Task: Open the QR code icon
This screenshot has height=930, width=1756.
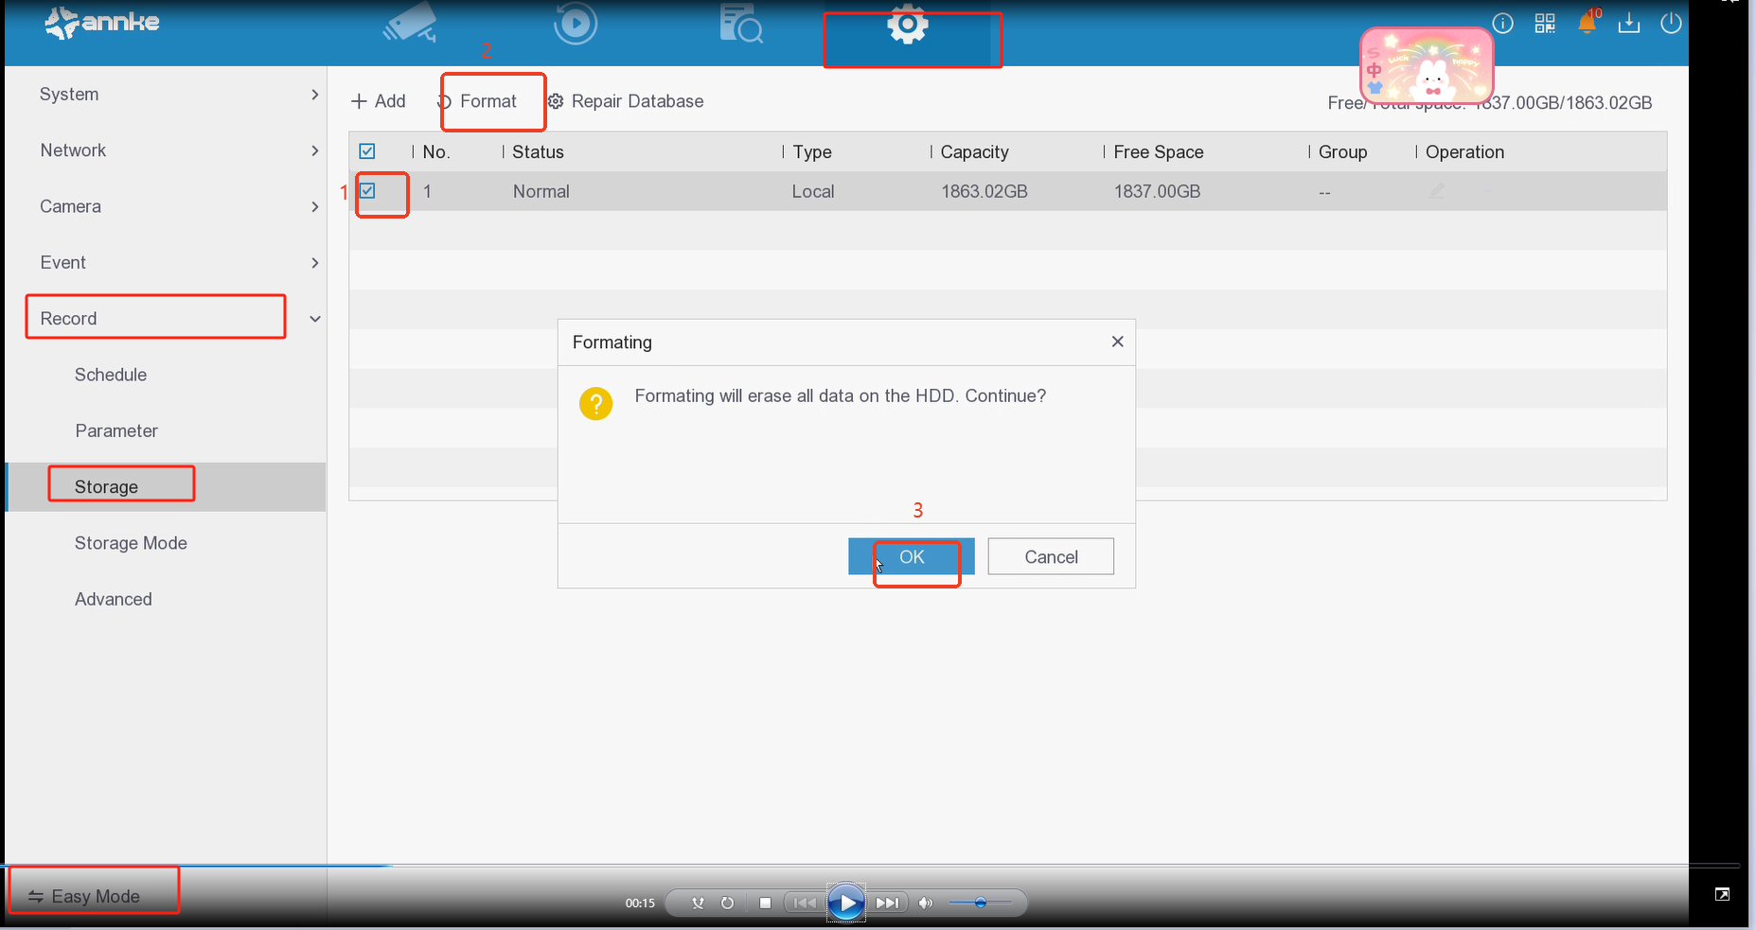Action: coord(1545,24)
